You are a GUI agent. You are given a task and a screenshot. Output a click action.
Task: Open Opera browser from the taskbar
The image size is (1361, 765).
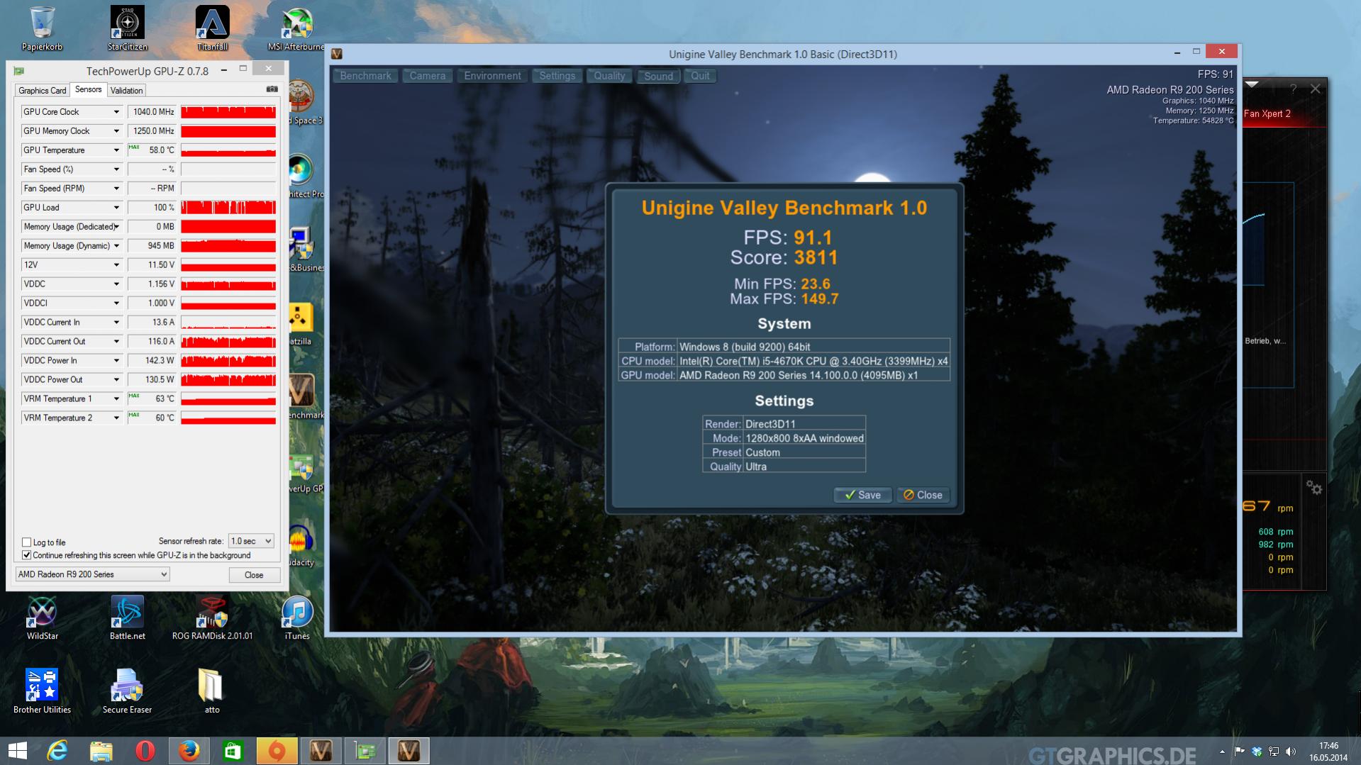click(x=145, y=751)
